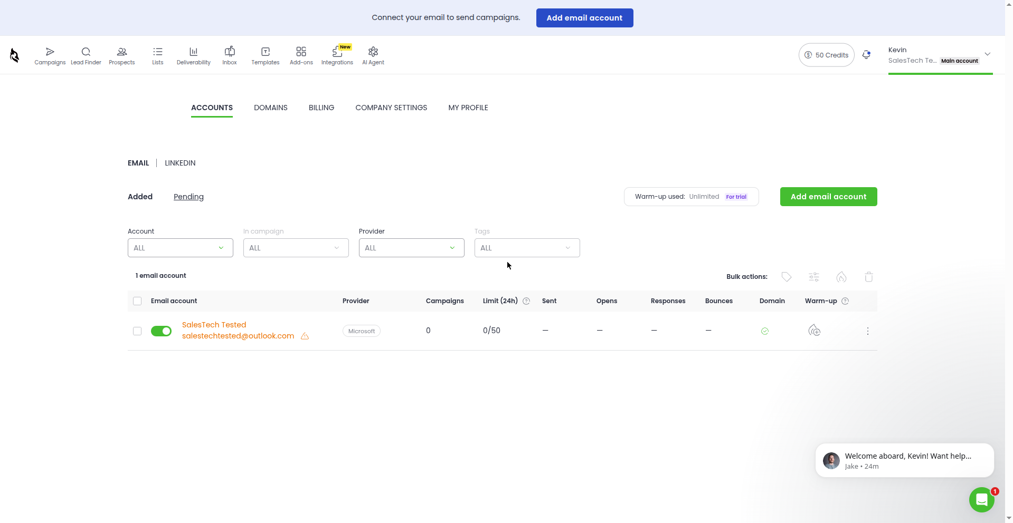Switch to the DOMAINS tab
The image size is (1013, 523).
click(271, 108)
